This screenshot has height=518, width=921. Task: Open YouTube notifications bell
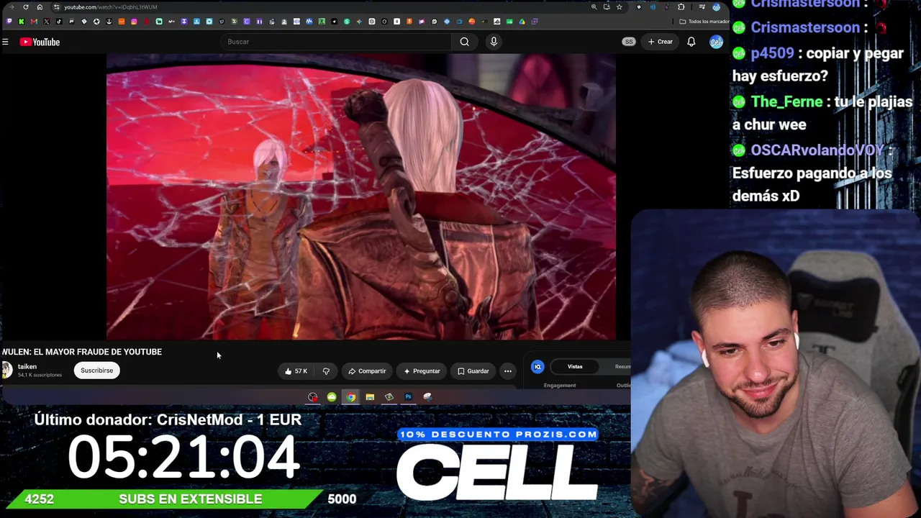(691, 42)
